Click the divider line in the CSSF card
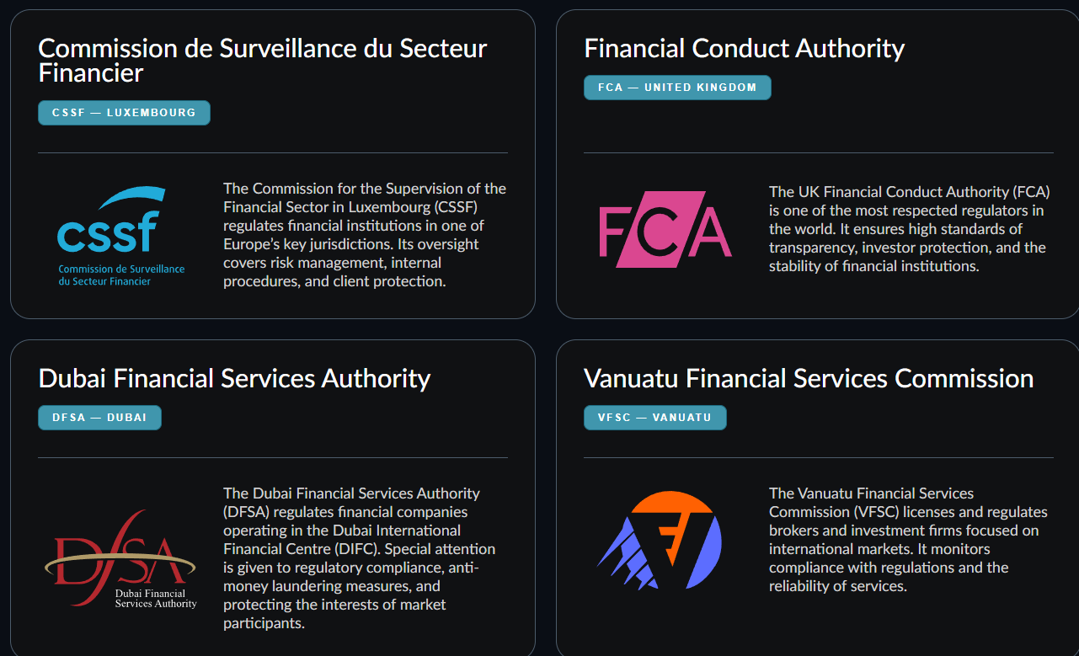This screenshot has width=1079, height=656. [273, 153]
